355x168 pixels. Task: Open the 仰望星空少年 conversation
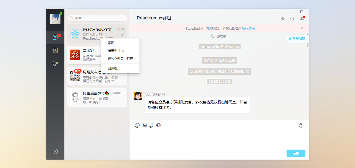(97, 97)
